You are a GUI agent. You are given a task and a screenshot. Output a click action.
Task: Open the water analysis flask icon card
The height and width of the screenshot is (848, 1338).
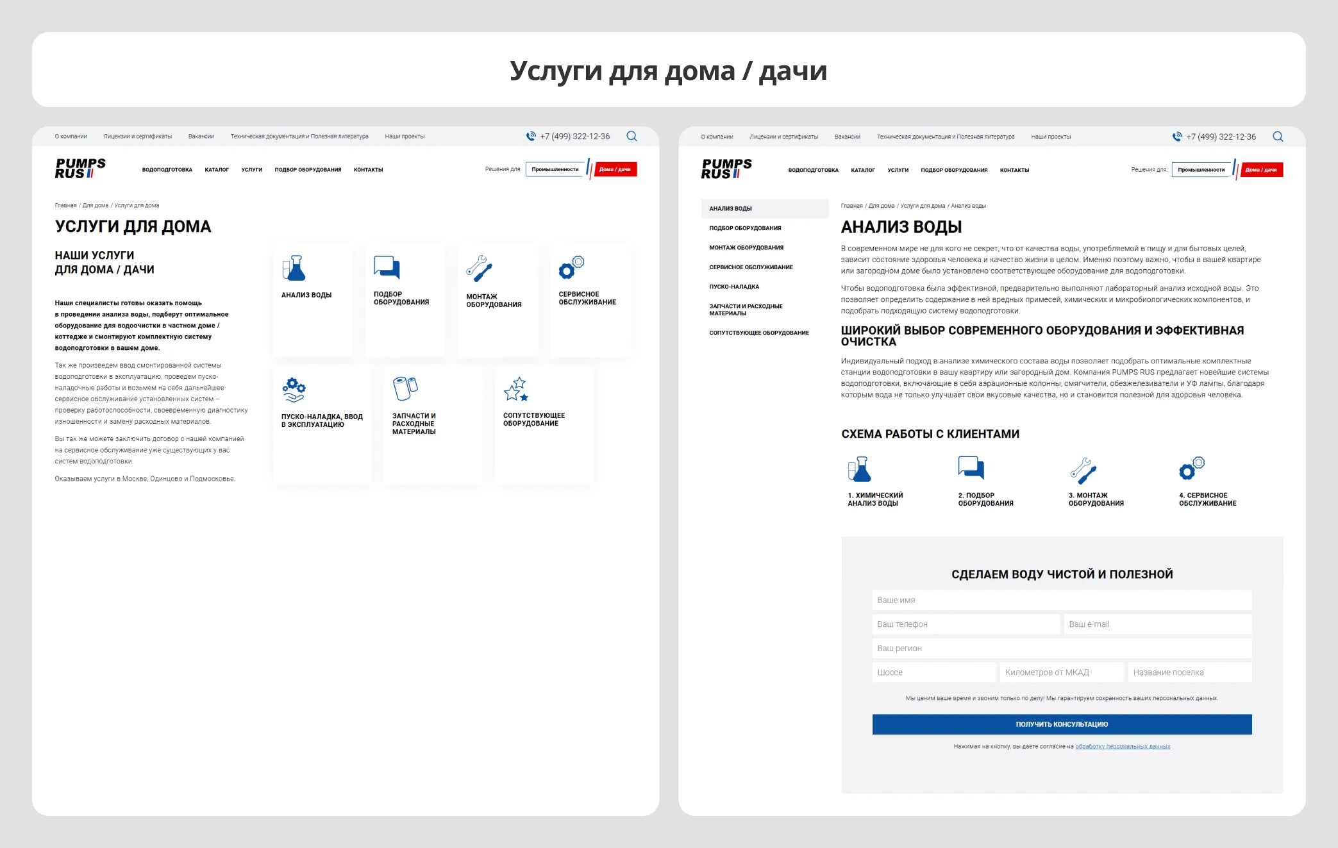(x=294, y=268)
